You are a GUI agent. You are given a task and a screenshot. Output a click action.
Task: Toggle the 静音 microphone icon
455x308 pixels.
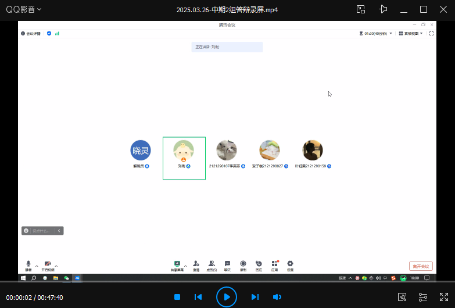[x=28, y=264]
